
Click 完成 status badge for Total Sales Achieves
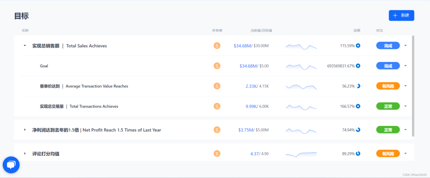tap(388, 46)
